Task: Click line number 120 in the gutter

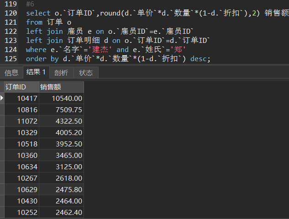Action: click(x=11, y=13)
